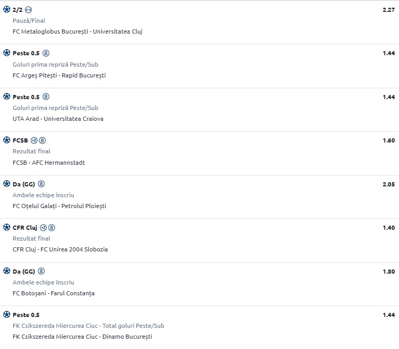Click the 2.05 odds for Oțelul Galați

pyautogui.click(x=389, y=184)
